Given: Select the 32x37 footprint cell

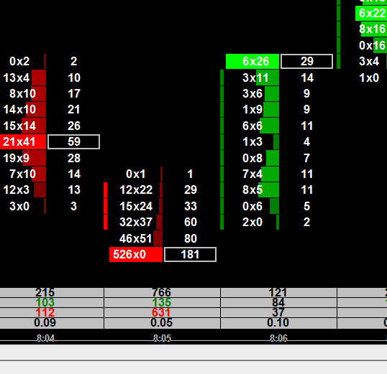Looking at the screenshot, I should (x=136, y=223).
